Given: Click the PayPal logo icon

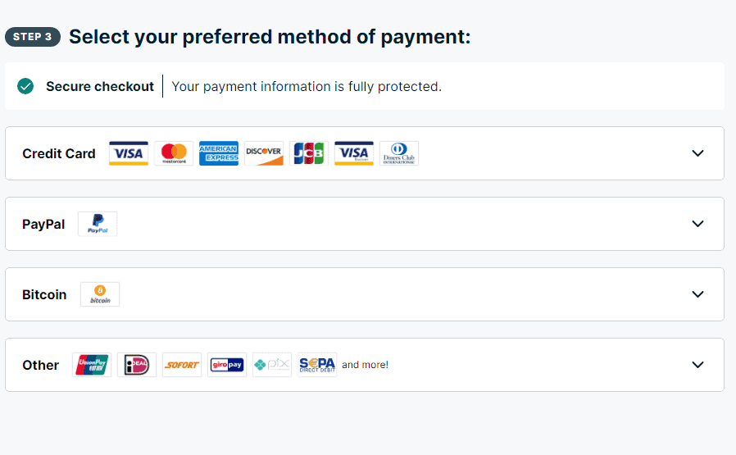Looking at the screenshot, I should point(98,224).
